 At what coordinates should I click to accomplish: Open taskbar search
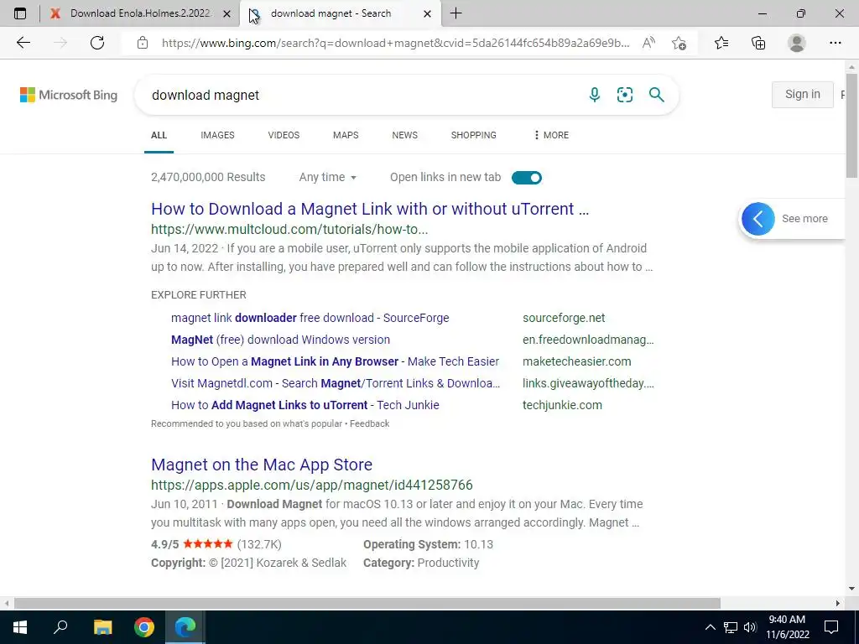click(x=60, y=627)
